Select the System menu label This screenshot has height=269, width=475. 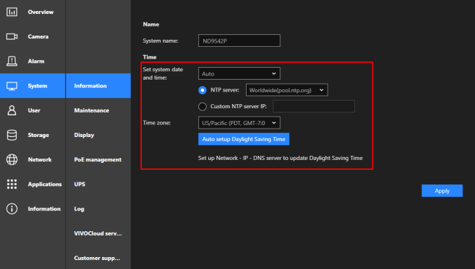[38, 86]
